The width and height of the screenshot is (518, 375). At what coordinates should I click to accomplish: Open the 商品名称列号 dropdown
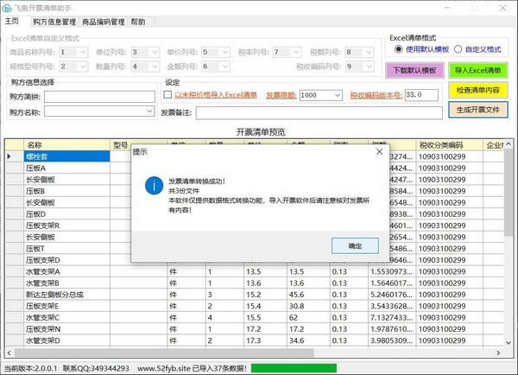(82, 52)
